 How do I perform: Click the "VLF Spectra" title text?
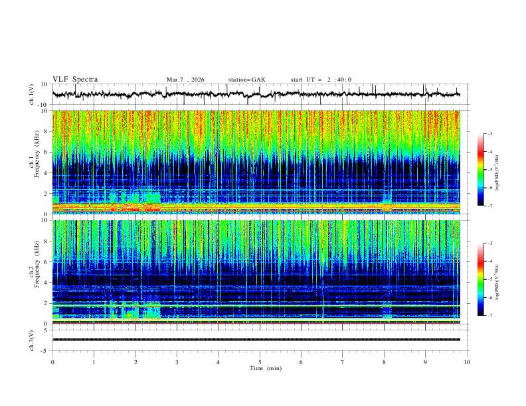click(75, 80)
